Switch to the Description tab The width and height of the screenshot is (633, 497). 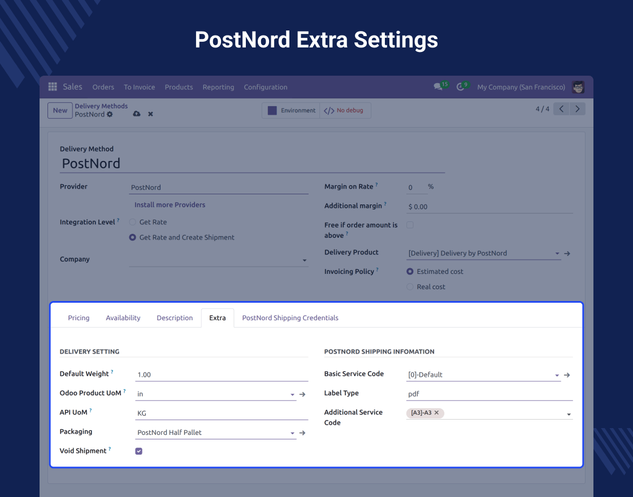point(175,318)
